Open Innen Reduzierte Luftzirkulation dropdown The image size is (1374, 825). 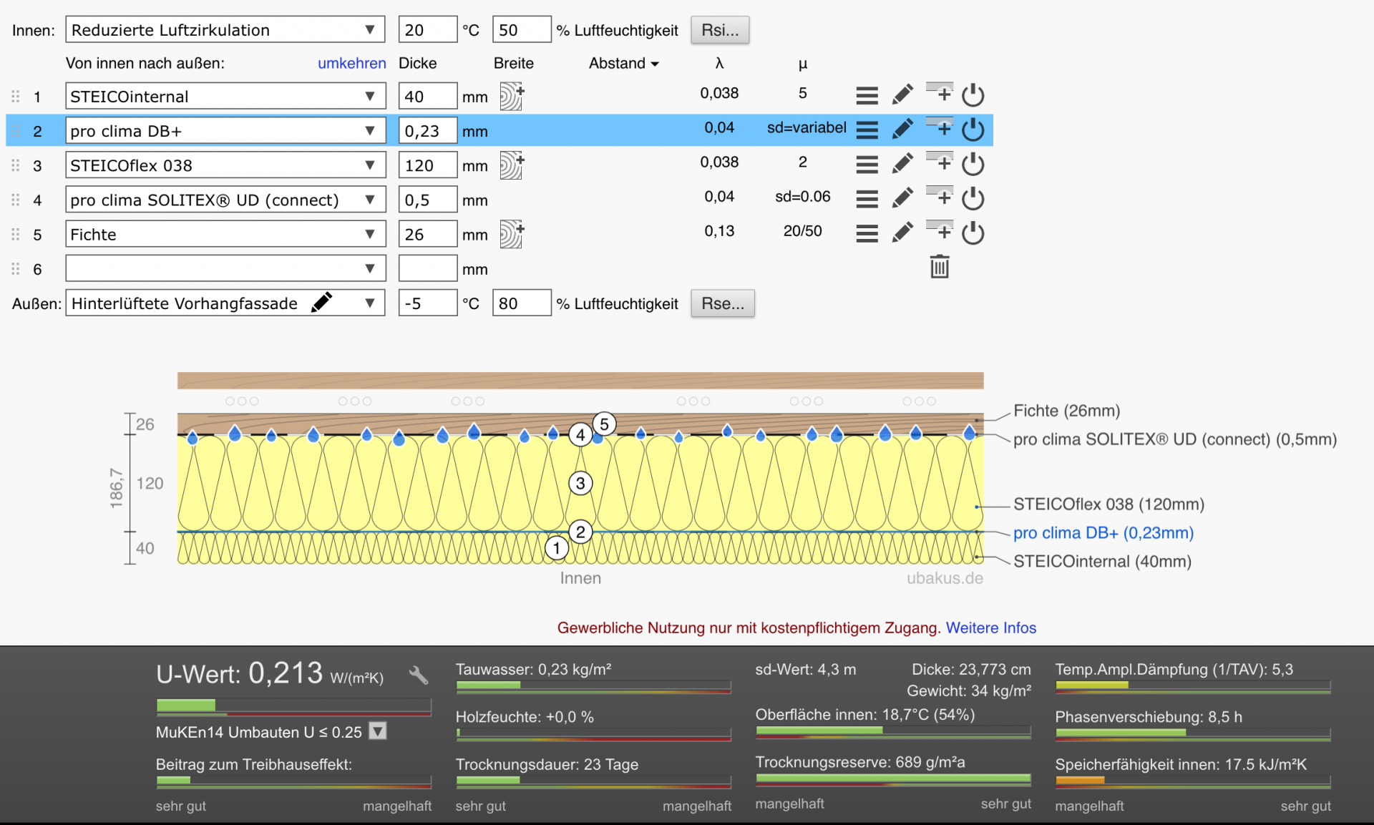(x=225, y=30)
